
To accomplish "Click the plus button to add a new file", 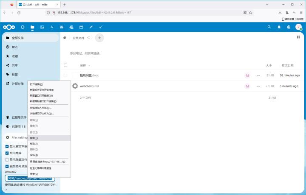I will pos(99,38).
